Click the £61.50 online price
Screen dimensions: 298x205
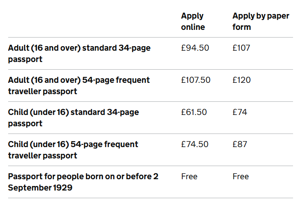point(194,112)
